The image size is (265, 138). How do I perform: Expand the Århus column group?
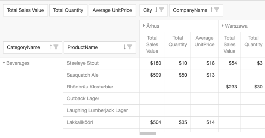(x=144, y=26)
